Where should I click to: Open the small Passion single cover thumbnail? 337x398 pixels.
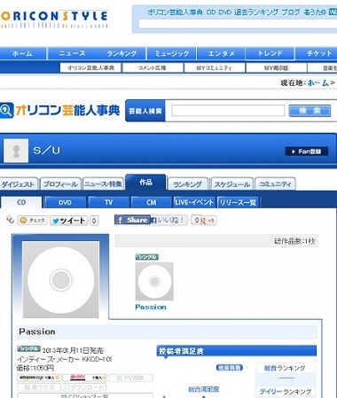pos(154,281)
